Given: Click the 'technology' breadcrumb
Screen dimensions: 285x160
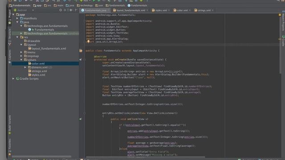Looking at the screenshot, I should pos(85,5).
